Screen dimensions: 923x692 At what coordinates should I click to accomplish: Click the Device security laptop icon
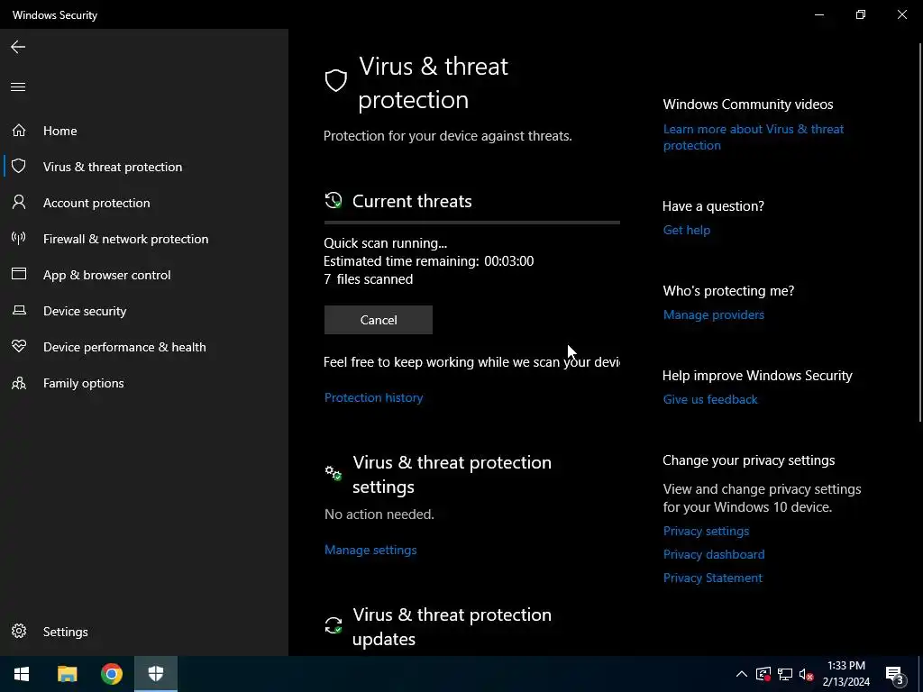(19, 310)
